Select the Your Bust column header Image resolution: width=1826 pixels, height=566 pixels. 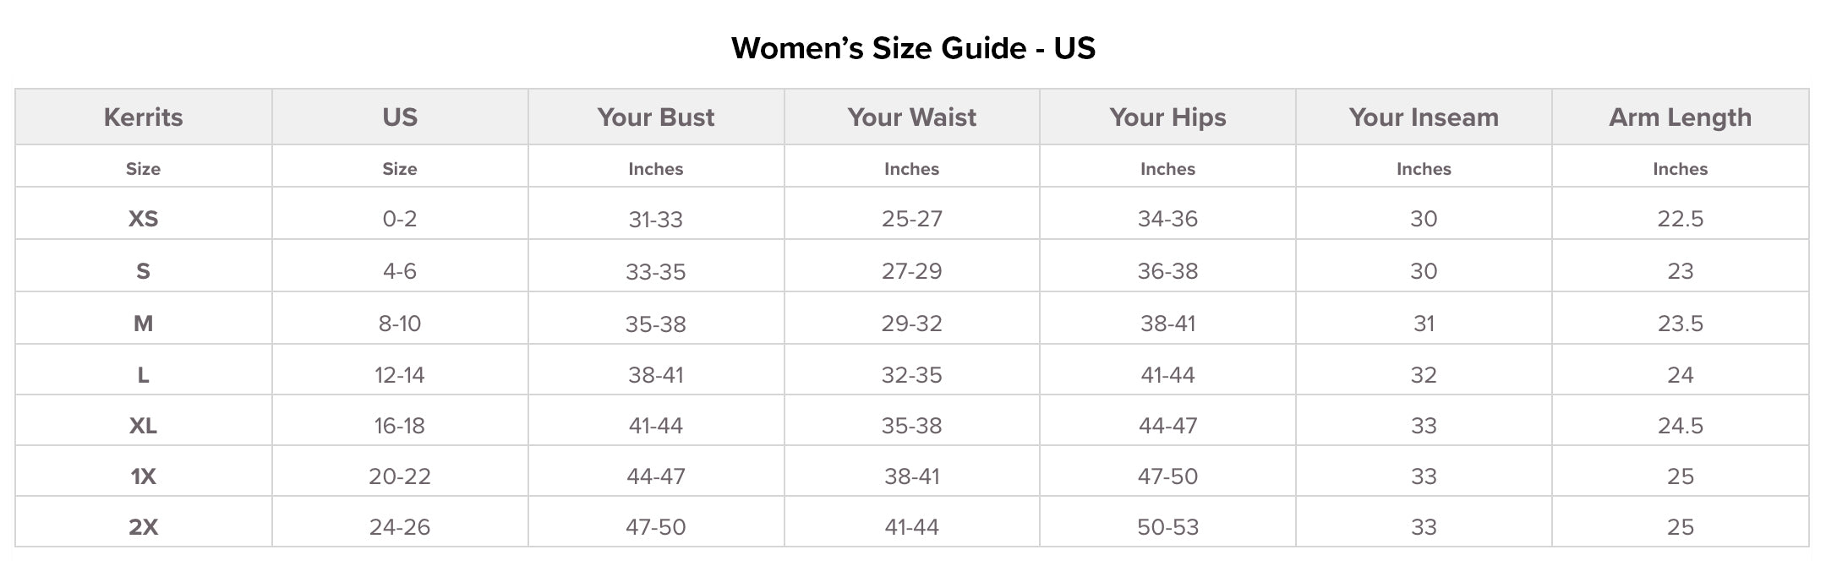click(656, 117)
